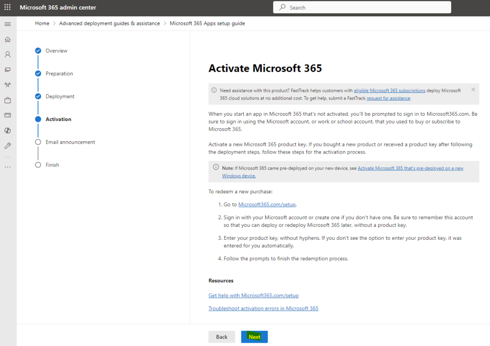Click the Next button
The width and height of the screenshot is (490, 346).
click(255, 337)
